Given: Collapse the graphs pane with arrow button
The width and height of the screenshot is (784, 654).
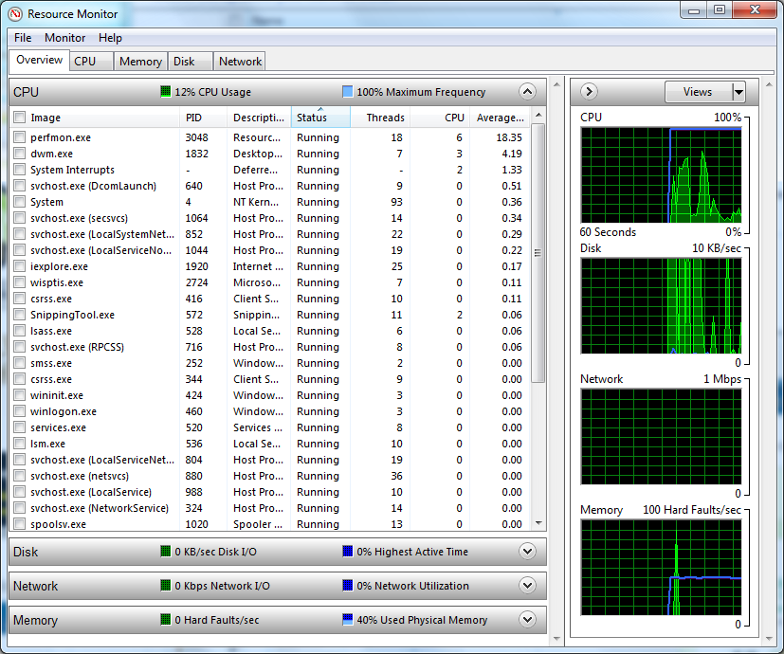Looking at the screenshot, I should click(x=589, y=92).
